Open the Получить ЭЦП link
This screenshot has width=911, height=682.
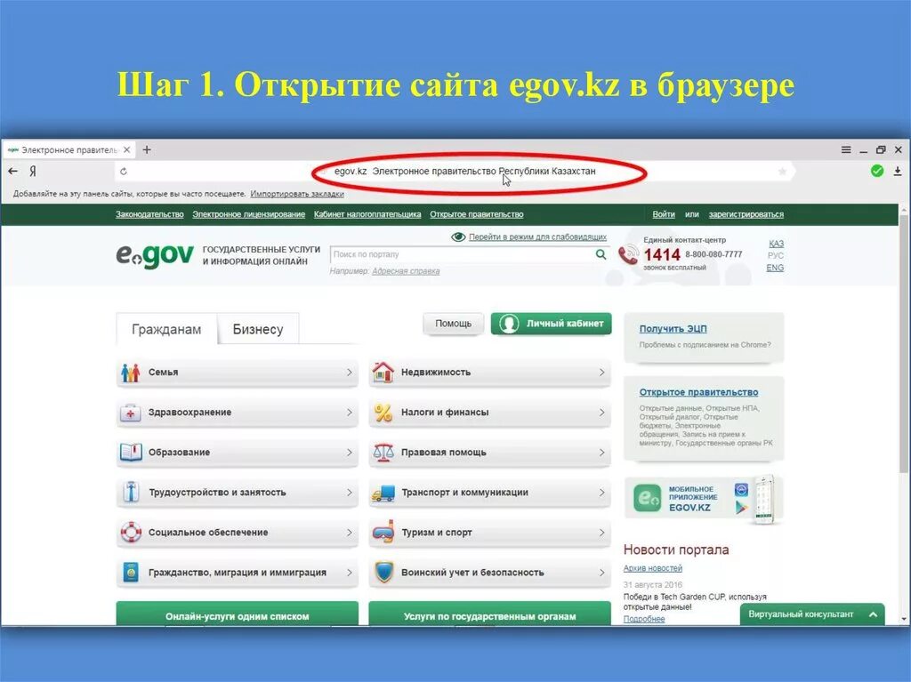point(673,329)
